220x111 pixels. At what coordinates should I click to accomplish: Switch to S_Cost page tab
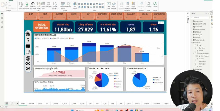tap(82, 104)
